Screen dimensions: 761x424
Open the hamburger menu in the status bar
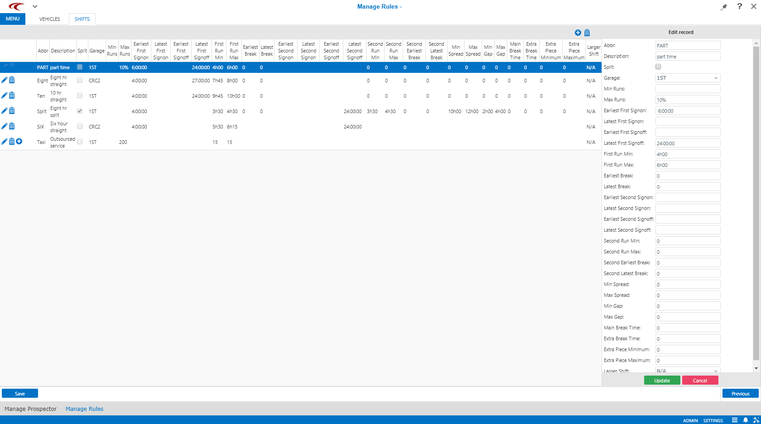735,420
